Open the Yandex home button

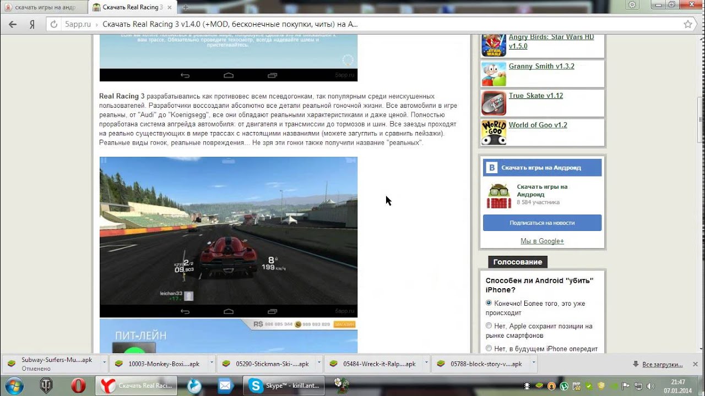32,24
